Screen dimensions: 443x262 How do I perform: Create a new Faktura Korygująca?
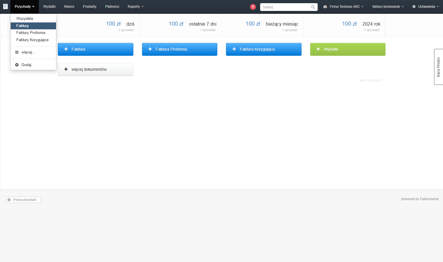[x=264, y=49]
